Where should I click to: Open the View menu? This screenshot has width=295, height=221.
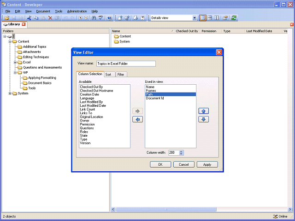click(x=28, y=11)
